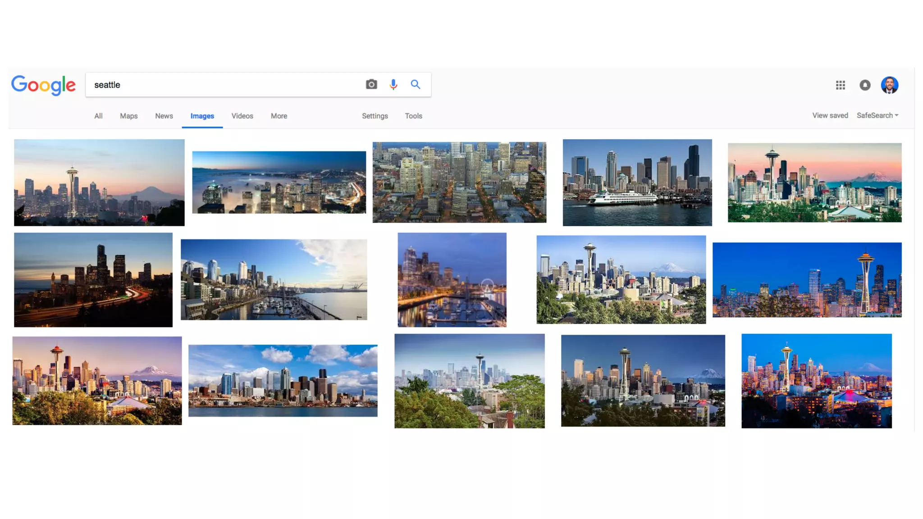This screenshot has height=519, width=923.
Task: Open the account profile avatar
Action: [x=890, y=85]
